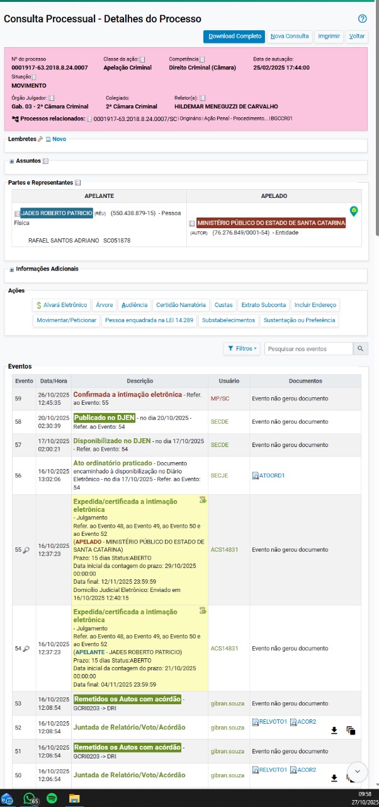Click the Movimentar/Peticionar action button
This screenshot has width=379, height=807.
point(66,320)
